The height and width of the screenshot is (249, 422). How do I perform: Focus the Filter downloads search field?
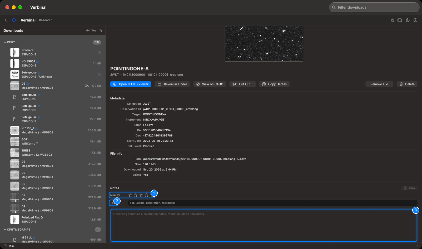[374, 7]
